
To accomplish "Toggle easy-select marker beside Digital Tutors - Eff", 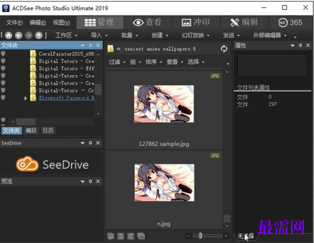I will tap(3, 68).
